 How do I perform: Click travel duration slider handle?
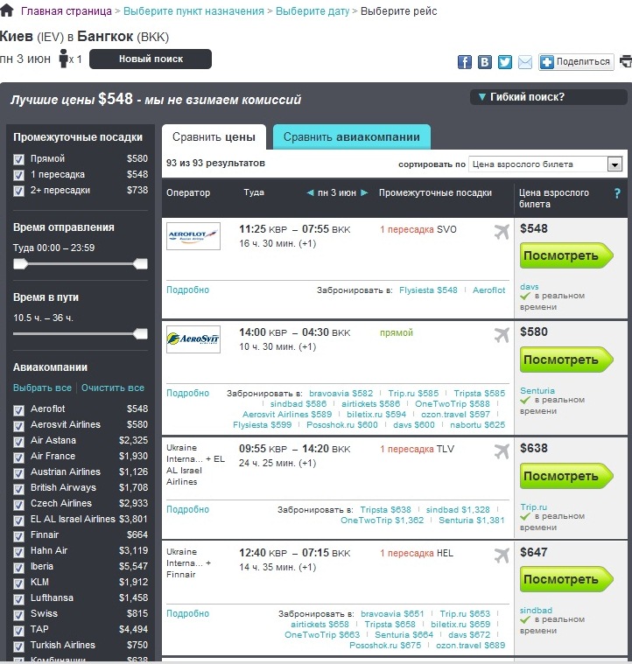pyautogui.click(x=140, y=333)
